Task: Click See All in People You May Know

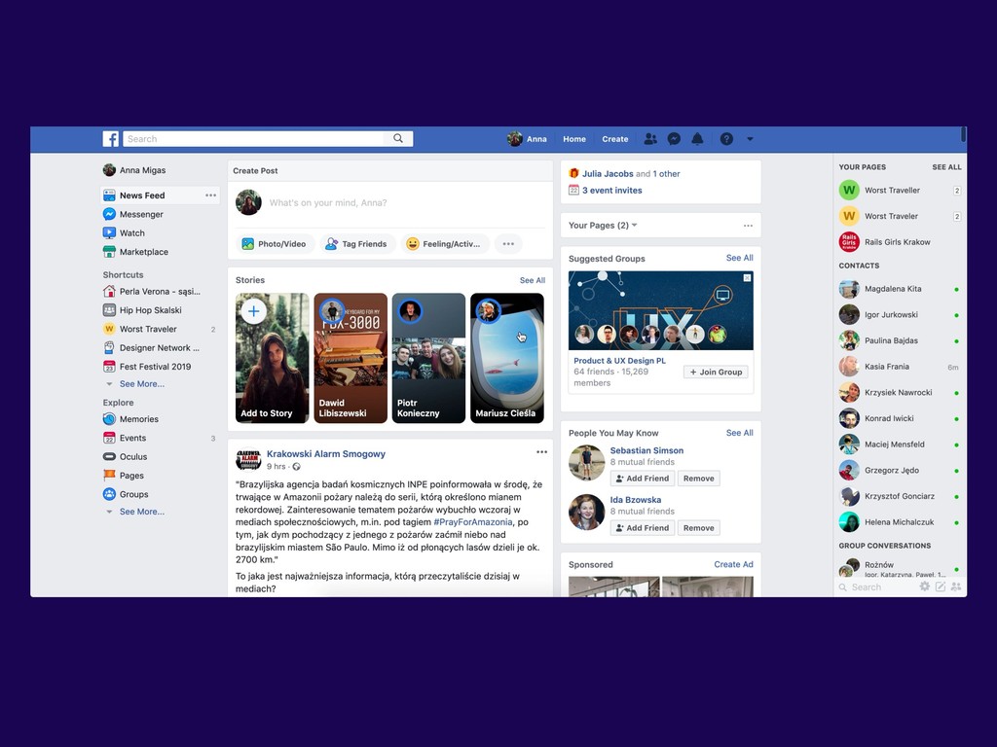Action: point(740,433)
